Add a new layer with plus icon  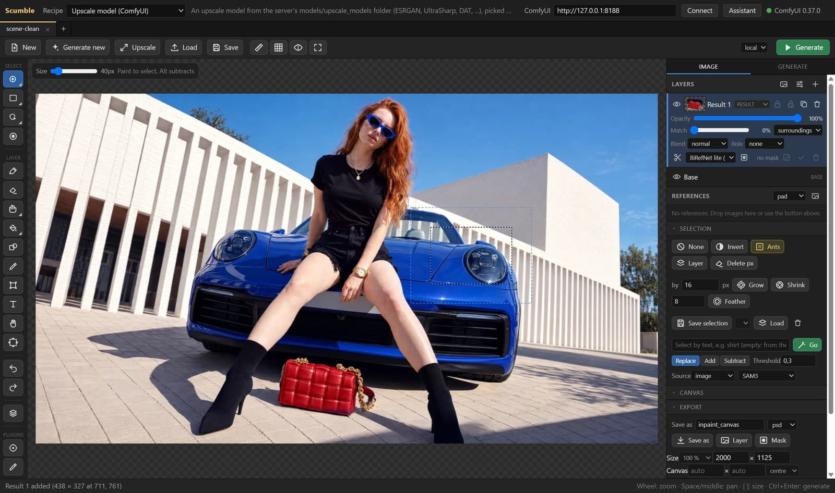pyautogui.click(x=815, y=84)
